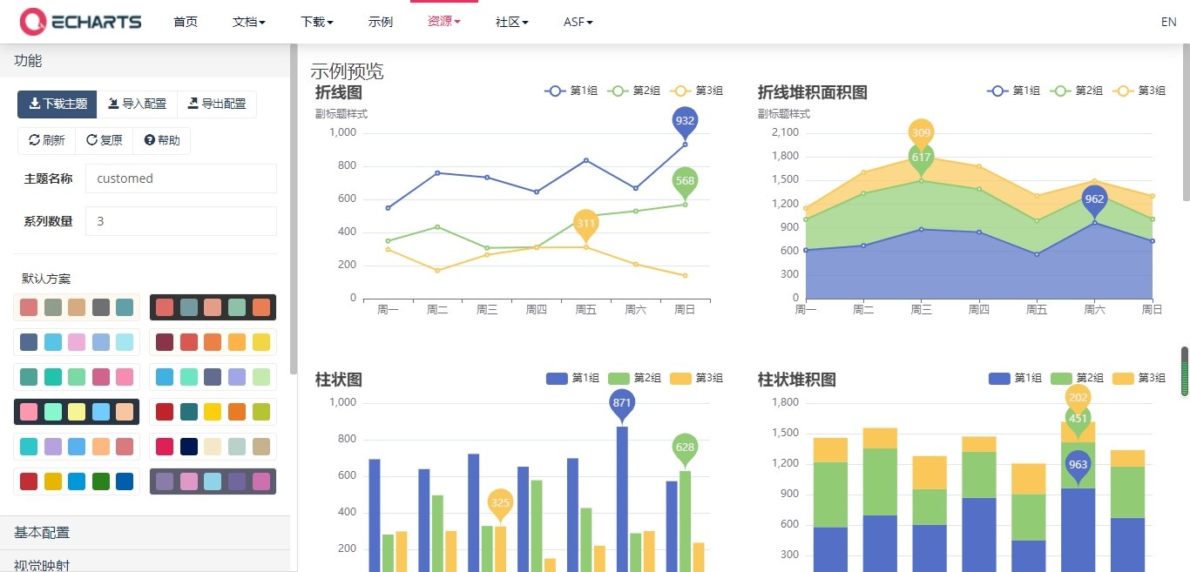Select the red-to-yellow warm theme palette

213,342
